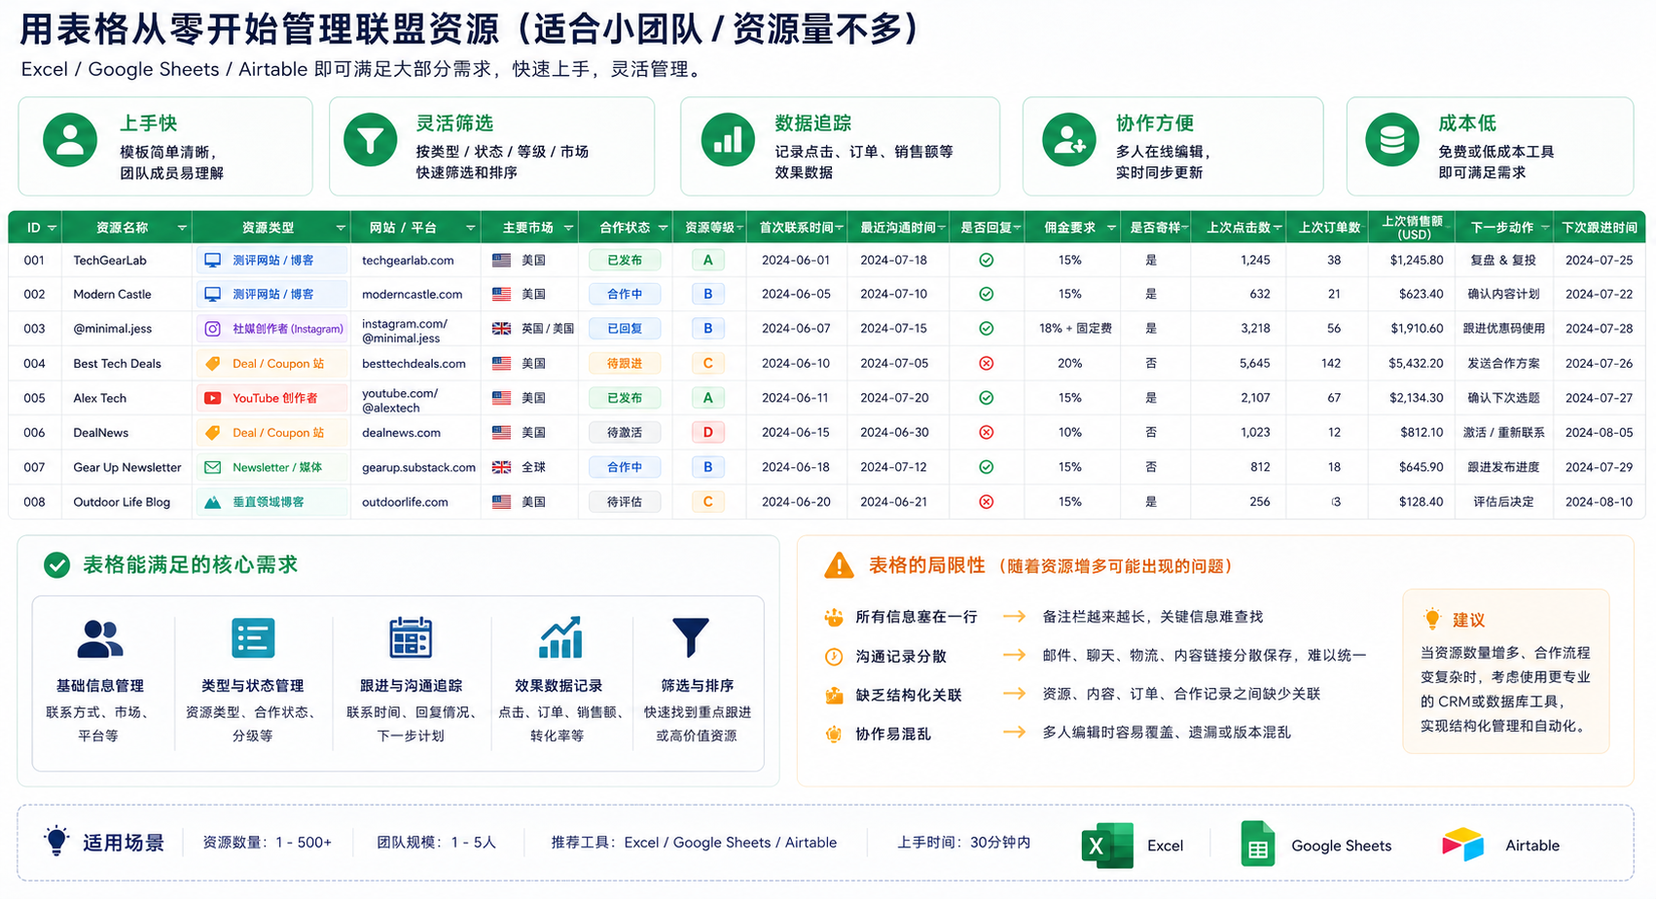This screenshot has height=899, width=1656.
Task: Toggle the replied checkmark in the Gear Up Newsletter row
Action: pos(986,467)
